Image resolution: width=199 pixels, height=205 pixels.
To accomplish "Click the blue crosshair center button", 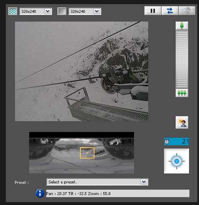I will point(177,161).
